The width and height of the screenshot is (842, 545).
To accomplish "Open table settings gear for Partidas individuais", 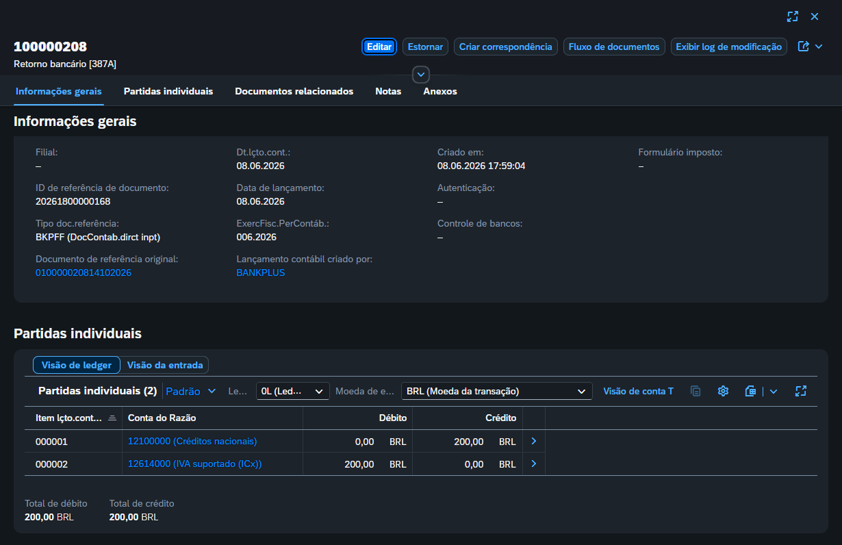I will pyautogui.click(x=723, y=391).
